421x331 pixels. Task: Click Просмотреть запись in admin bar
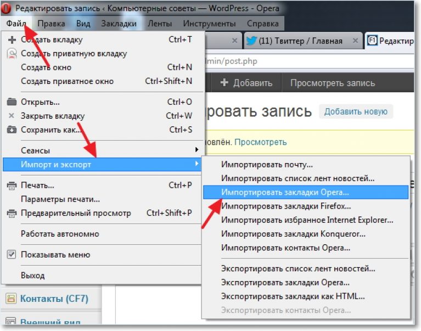point(333,83)
